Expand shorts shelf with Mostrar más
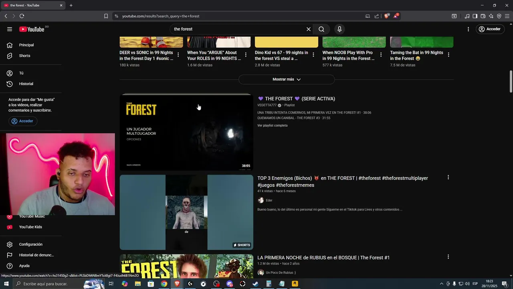Viewport: 513px width, 289px height. (x=287, y=79)
